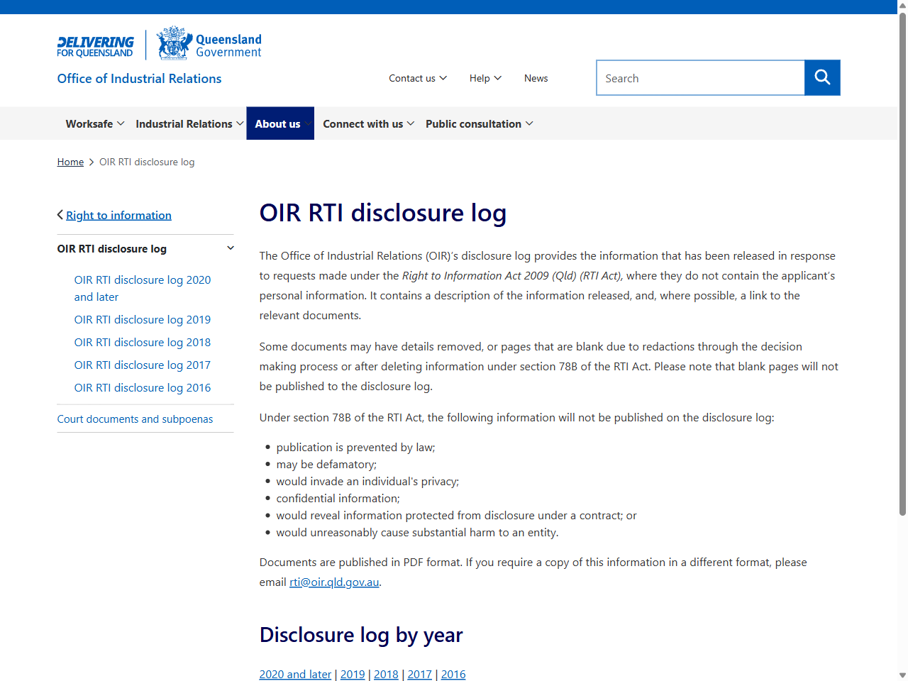Collapse the OIR RTI disclosure log sidebar section
This screenshot has height=681, width=908.
[x=230, y=248]
